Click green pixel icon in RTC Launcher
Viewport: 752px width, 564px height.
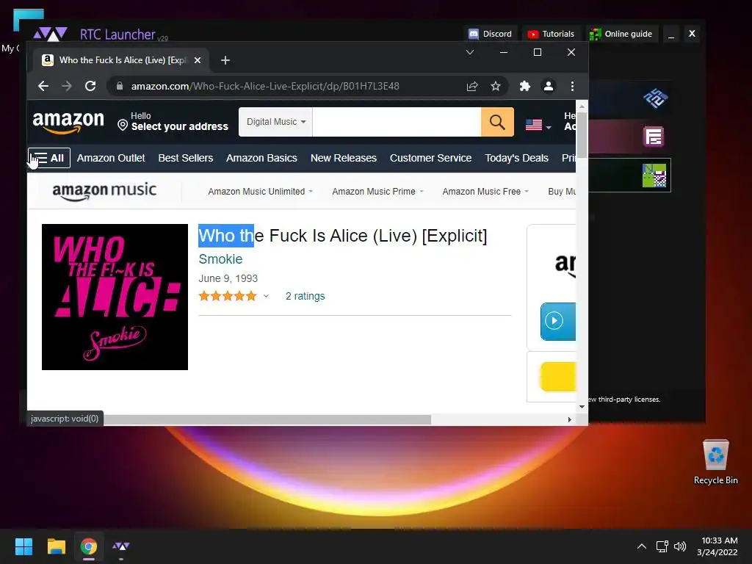pyautogui.click(x=654, y=175)
